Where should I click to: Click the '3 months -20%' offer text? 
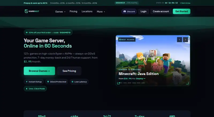click(57, 3)
